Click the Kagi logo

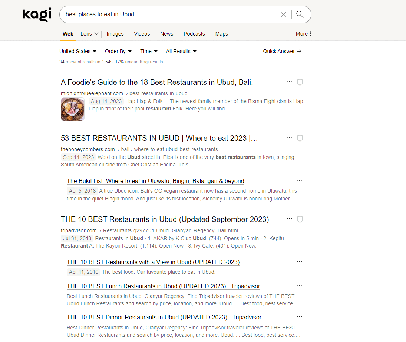[37, 14]
